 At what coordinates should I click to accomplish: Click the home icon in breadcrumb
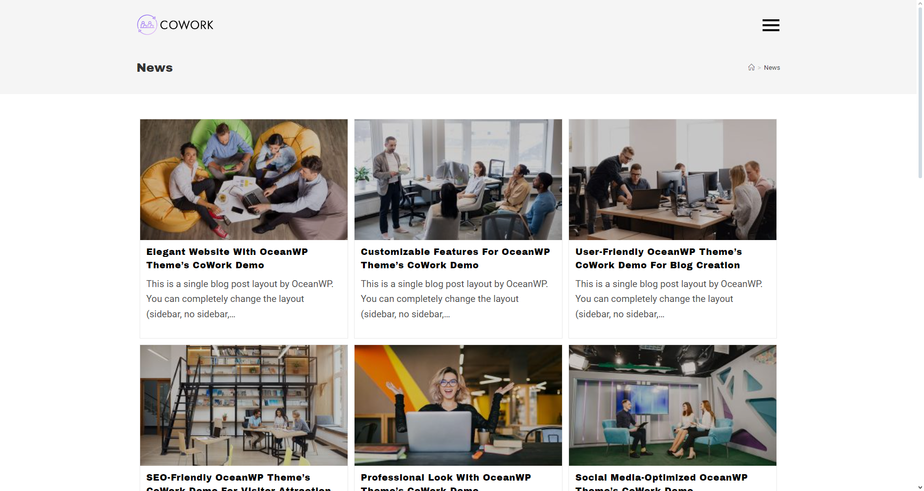point(751,67)
